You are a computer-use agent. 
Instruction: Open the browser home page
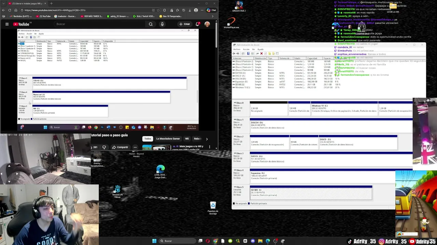(x=16, y=10)
